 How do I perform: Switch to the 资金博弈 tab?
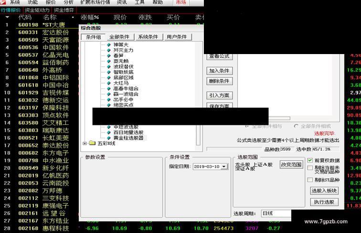(64, 10)
